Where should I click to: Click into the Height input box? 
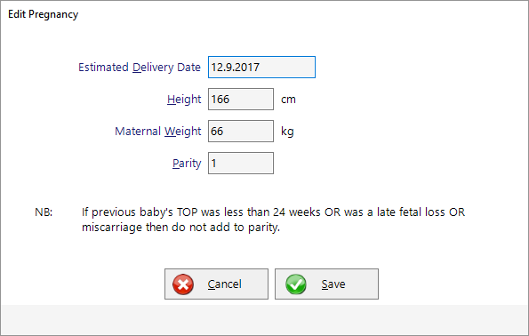click(x=241, y=100)
